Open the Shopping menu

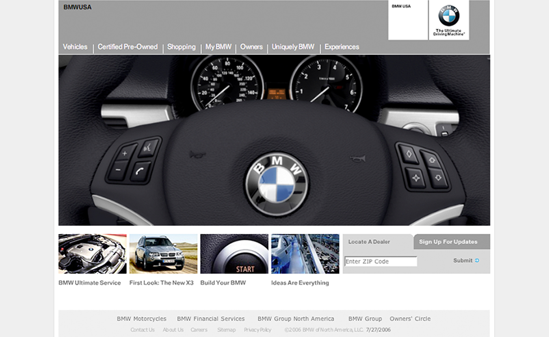pyautogui.click(x=181, y=47)
